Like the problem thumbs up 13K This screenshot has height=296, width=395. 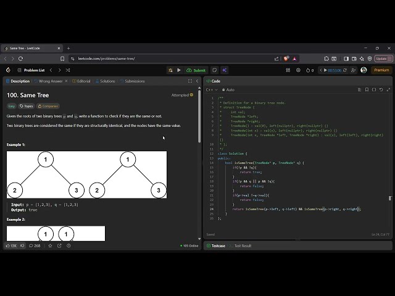(x=11, y=245)
